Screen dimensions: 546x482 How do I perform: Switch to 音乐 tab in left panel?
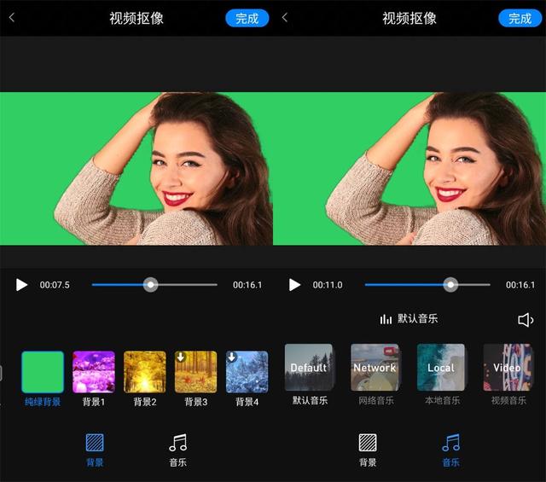coord(177,449)
